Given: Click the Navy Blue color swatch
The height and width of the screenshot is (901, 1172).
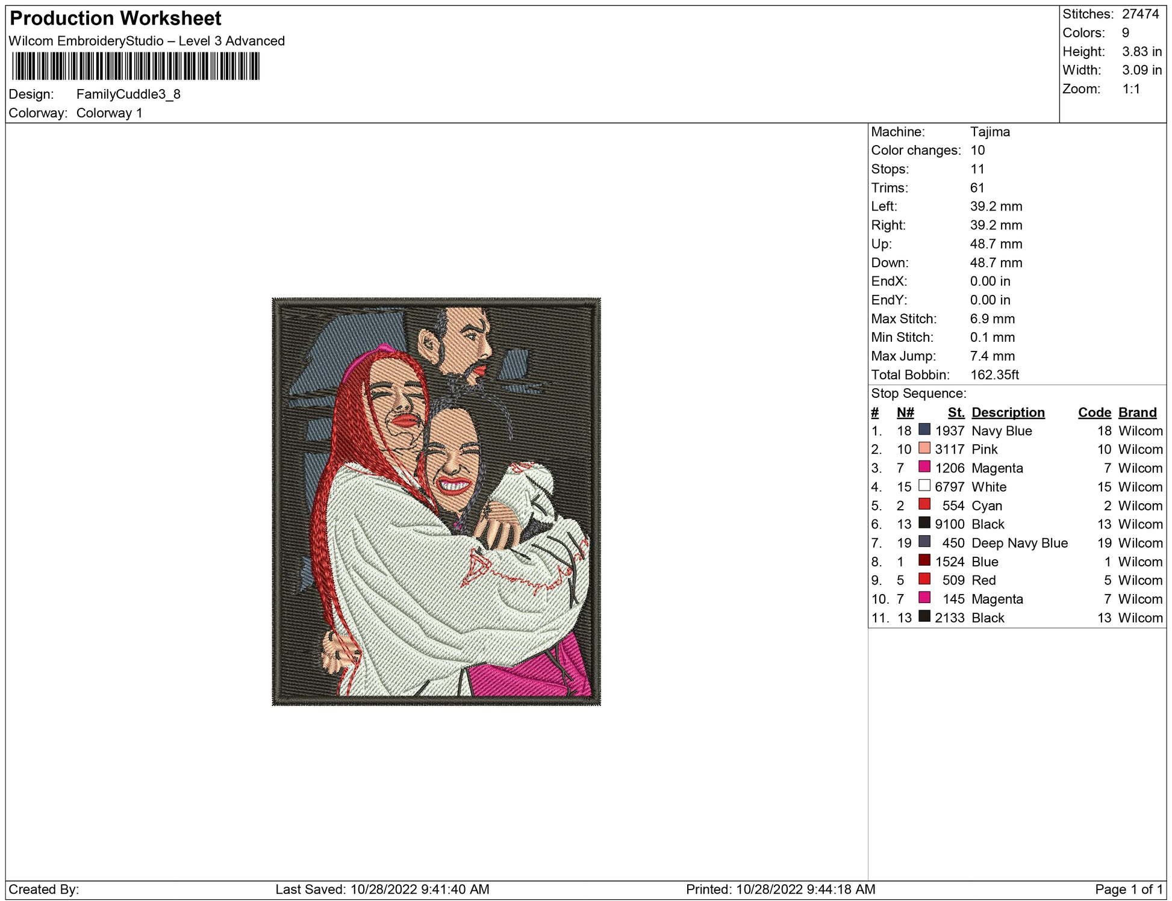Looking at the screenshot, I should (x=924, y=430).
